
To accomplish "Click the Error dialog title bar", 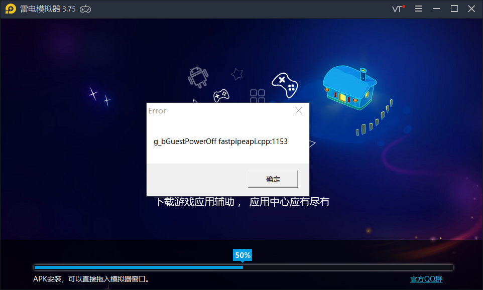I will click(x=216, y=110).
